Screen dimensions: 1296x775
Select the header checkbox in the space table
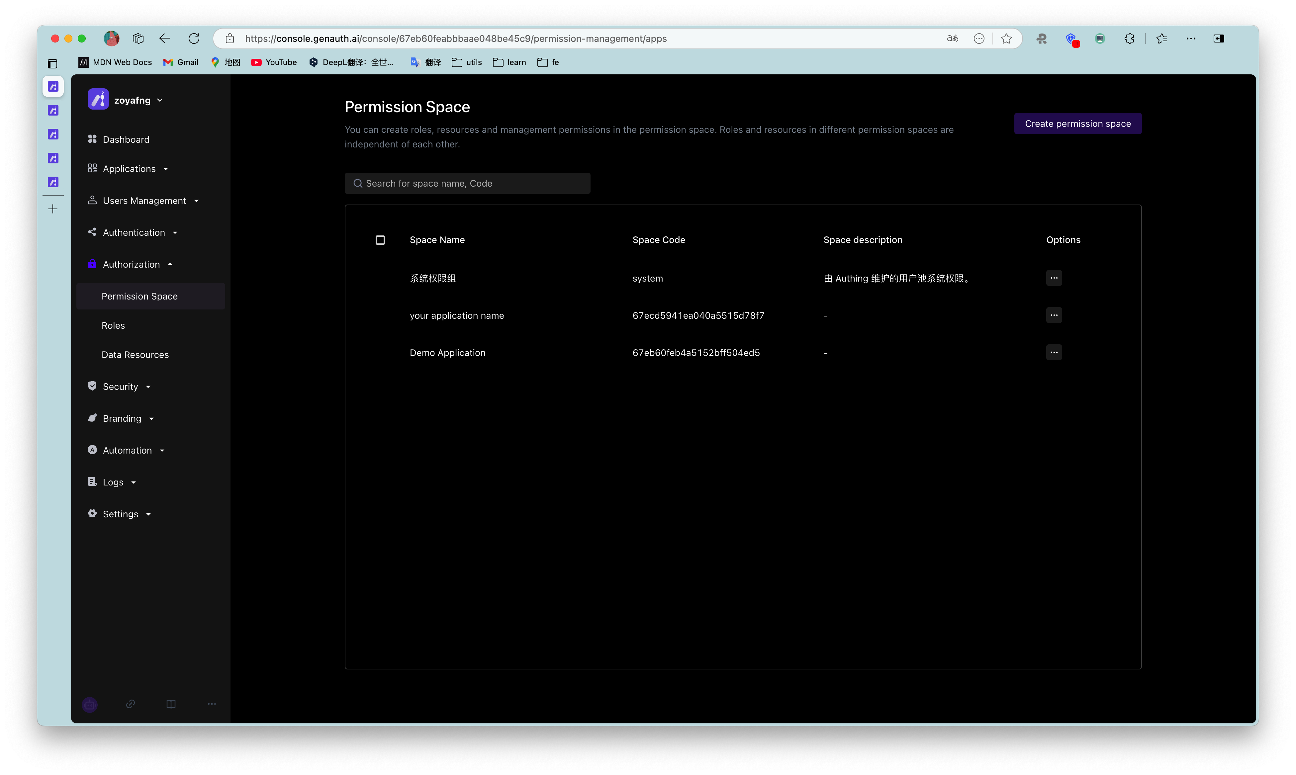pyautogui.click(x=380, y=240)
